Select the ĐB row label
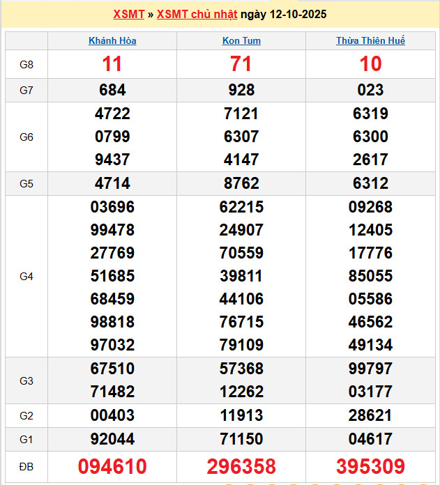440x485 pixels. point(26,466)
